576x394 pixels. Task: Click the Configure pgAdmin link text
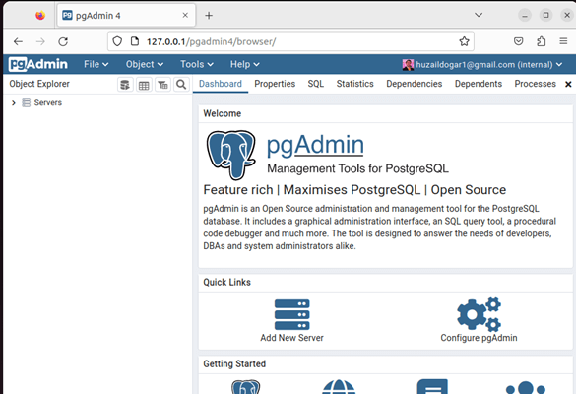click(x=479, y=338)
